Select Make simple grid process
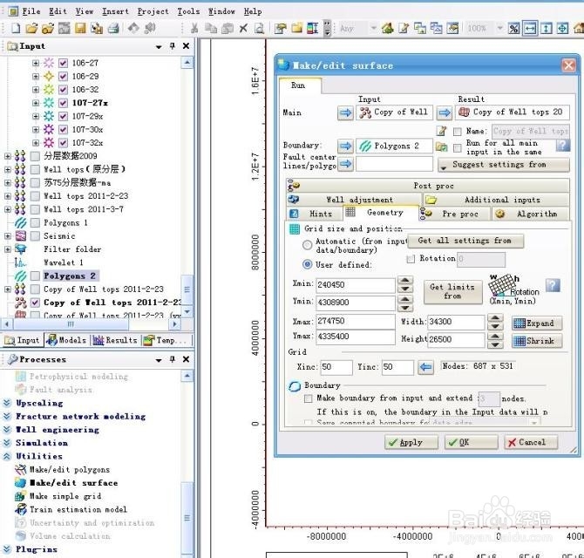584x558 pixels. click(65, 496)
